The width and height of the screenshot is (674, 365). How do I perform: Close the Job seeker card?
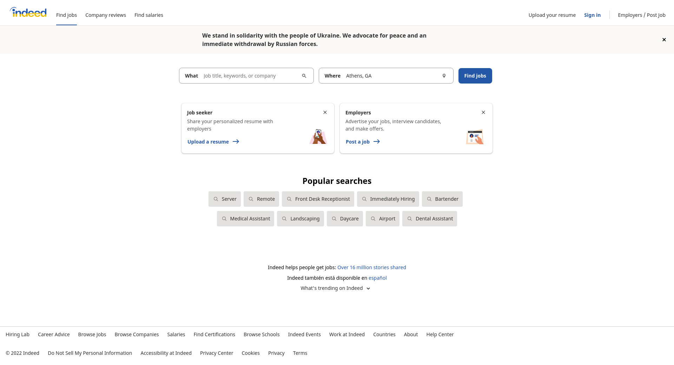325,112
